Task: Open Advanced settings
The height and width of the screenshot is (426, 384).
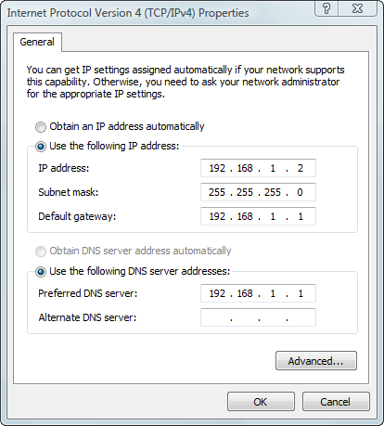Action: coord(316,361)
